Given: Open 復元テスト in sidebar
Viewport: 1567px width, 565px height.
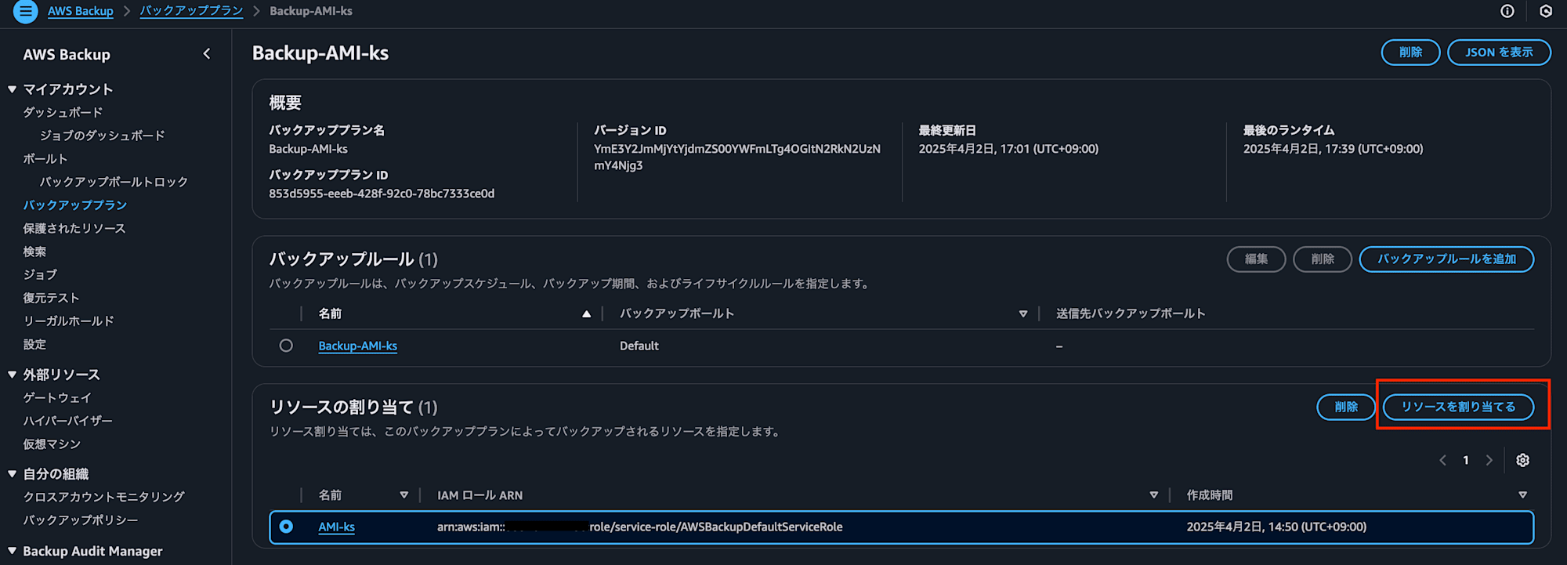Looking at the screenshot, I should coord(51,298).
